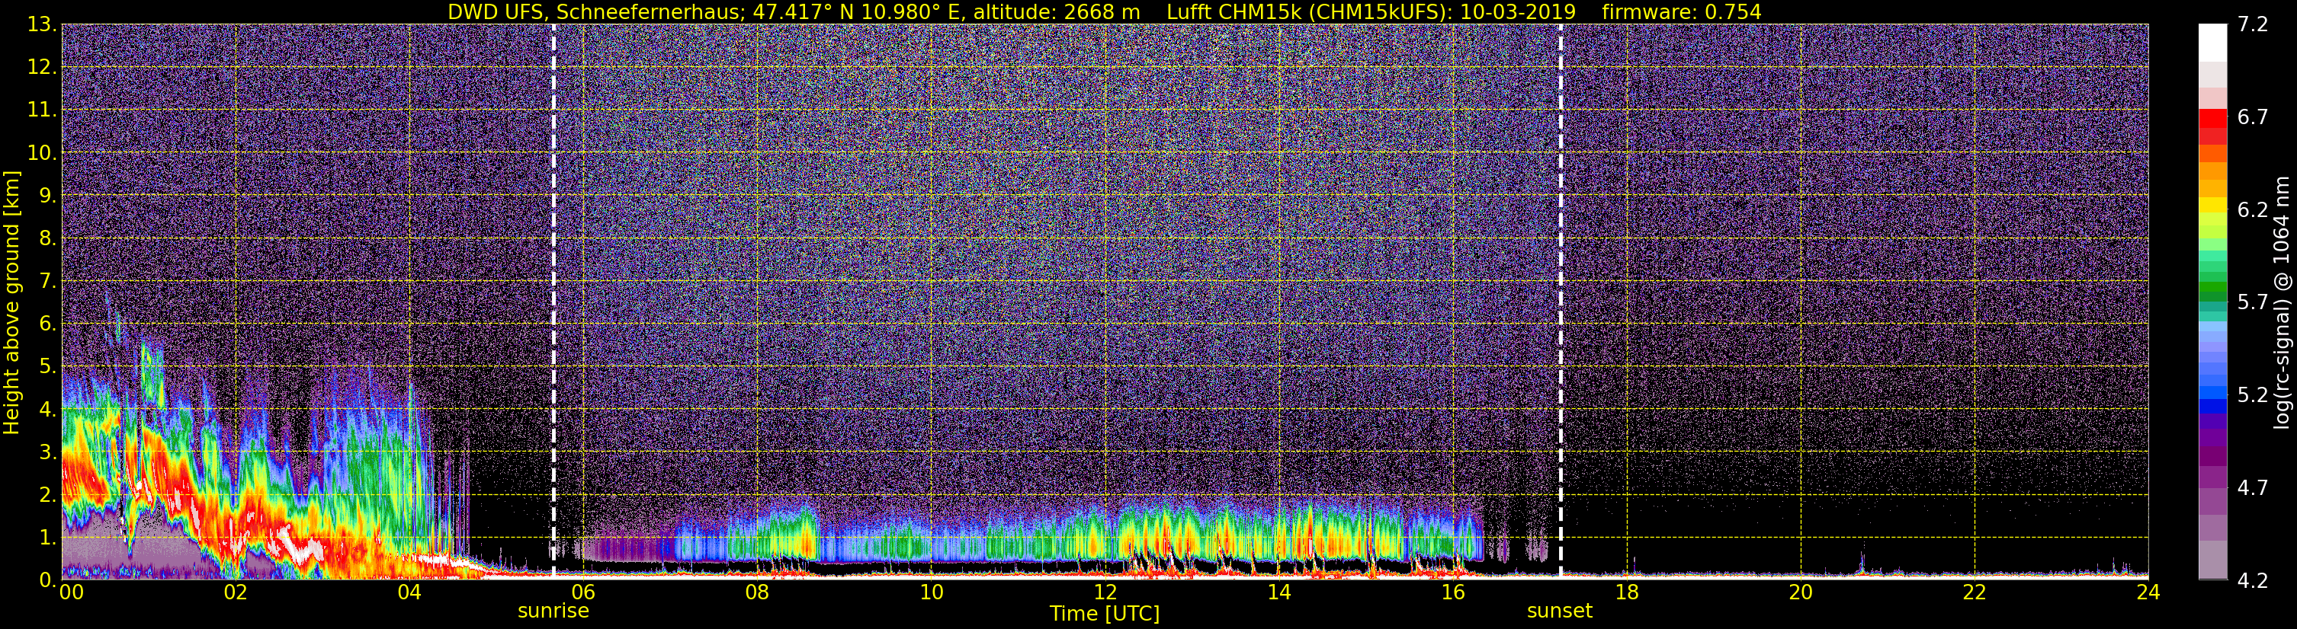Click the height axis tick label 1.
Image resolution: width=2297 pixels, height=629 pixels.
click(48, 537)
